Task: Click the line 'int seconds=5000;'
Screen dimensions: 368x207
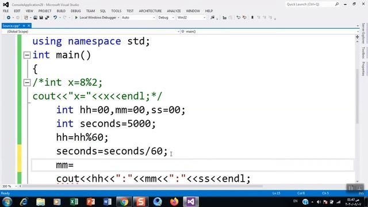Action: pos(106,124)
